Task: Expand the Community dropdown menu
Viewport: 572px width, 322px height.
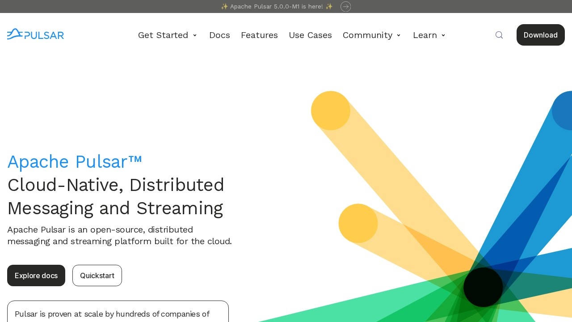Action: [372, 35]
